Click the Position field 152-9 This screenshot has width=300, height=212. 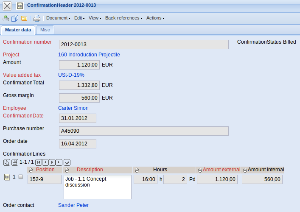(x=45, y=179)
